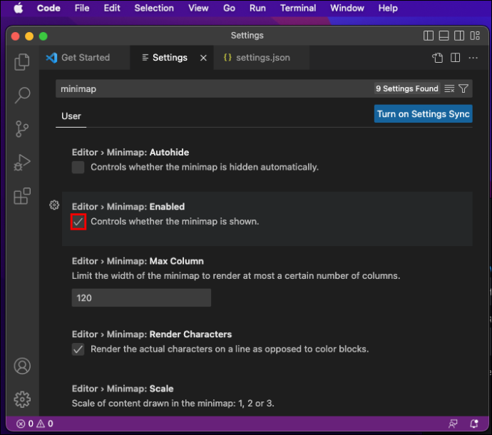Click 'Scale of content drawn in the minimap' description
Viewport: 492px width, 435px height.
[x=173, y=404]
